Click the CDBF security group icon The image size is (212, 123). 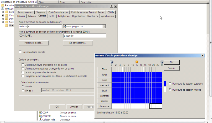(x=40, y=113)
